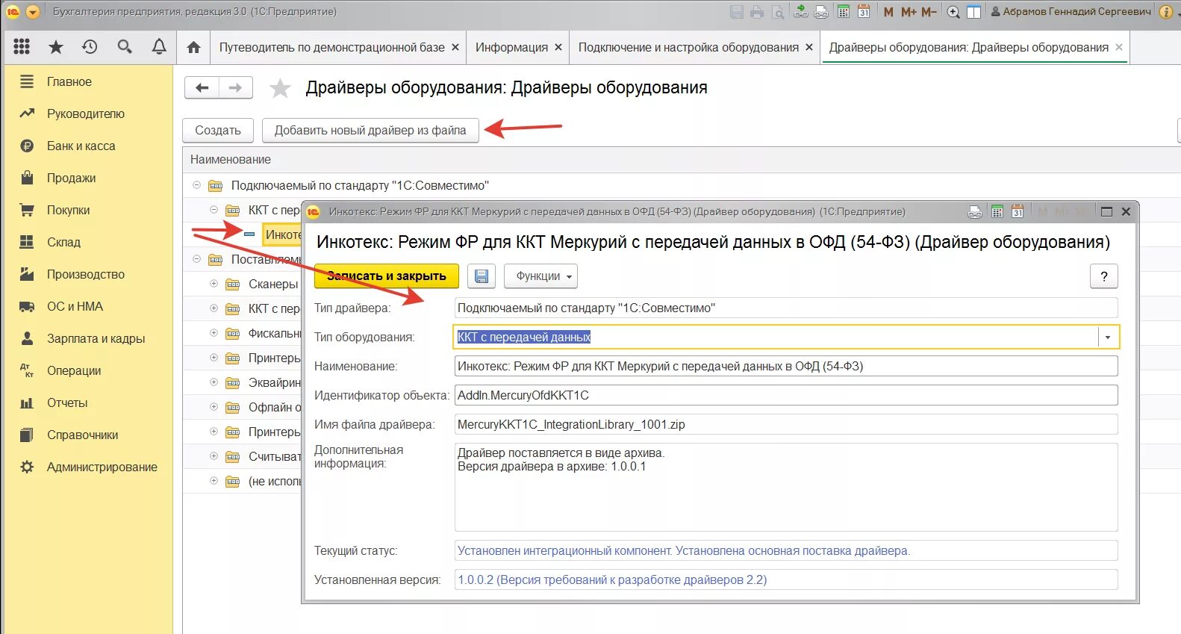Collapse the Подключаемый по стандарту group
Viewport: 1181px width, 634px height.
(197, 185)
